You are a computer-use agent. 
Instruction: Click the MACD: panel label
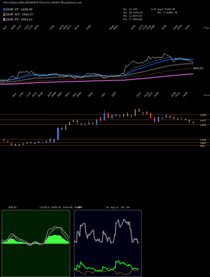point(13,207)
